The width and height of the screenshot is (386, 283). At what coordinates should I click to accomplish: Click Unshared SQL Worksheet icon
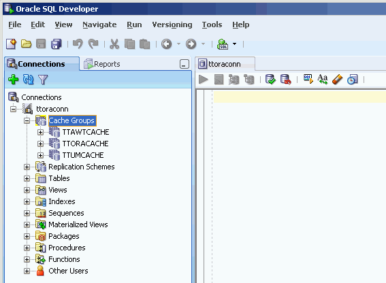pos(308,79)
